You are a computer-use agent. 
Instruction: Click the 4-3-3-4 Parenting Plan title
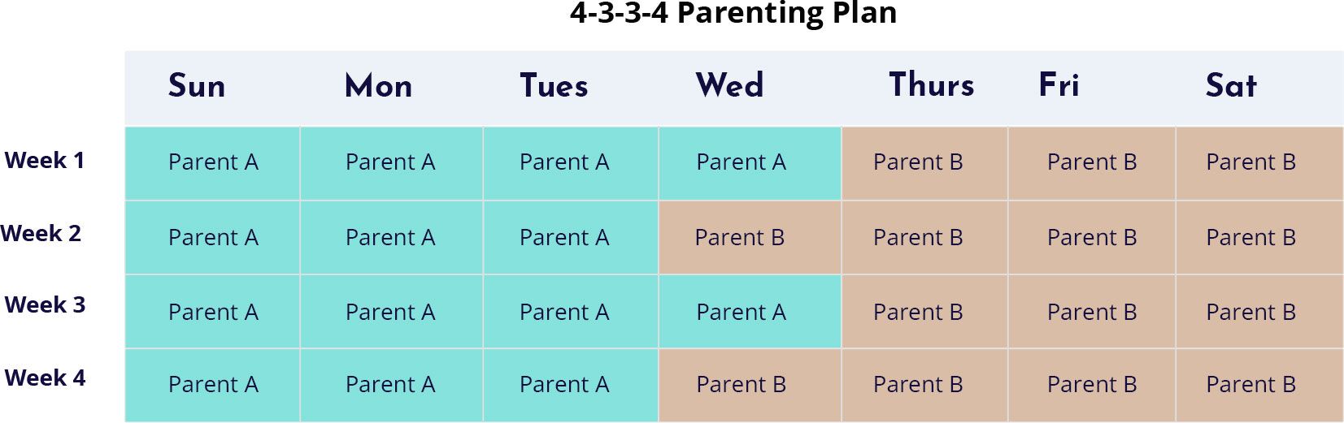click(733, 14)
